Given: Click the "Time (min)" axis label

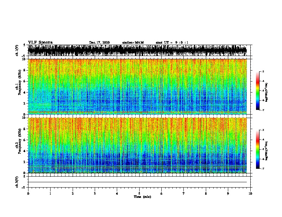Looking at the screenshot, I should (x=142, y=197).
